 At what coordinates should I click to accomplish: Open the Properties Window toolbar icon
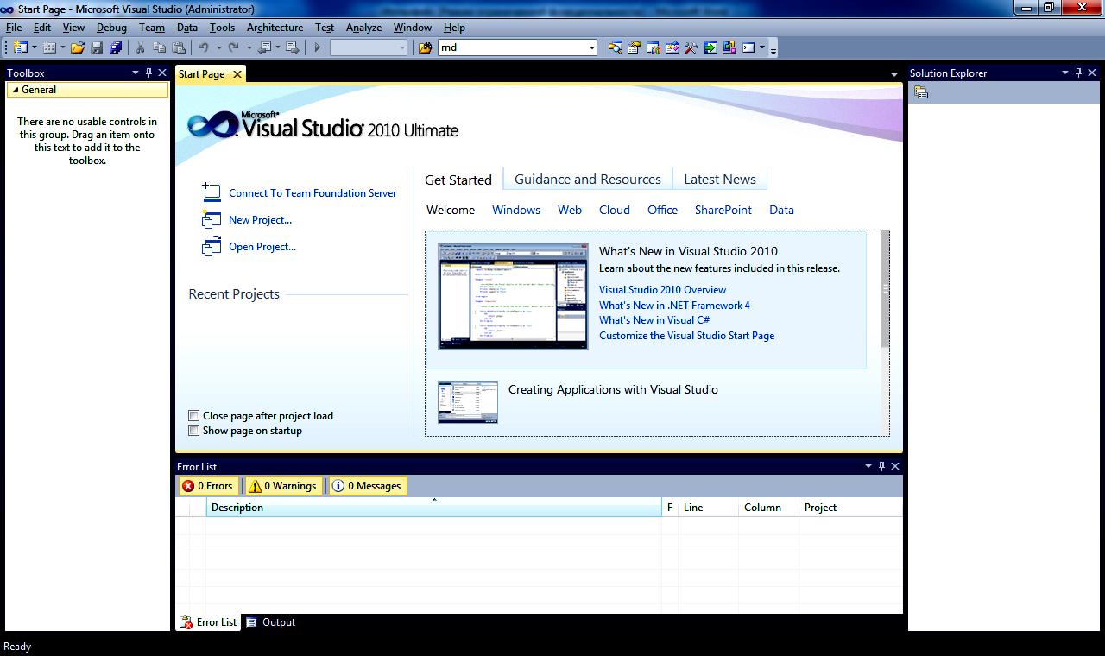click(x=635, y=47)
